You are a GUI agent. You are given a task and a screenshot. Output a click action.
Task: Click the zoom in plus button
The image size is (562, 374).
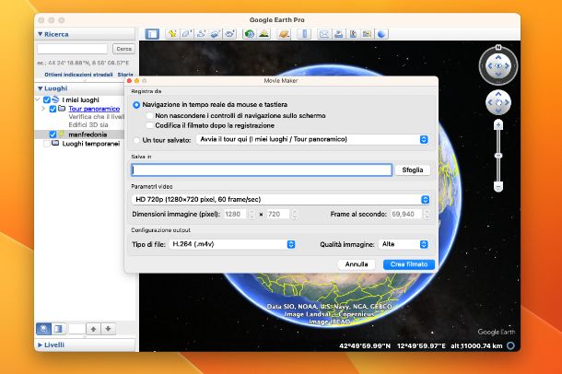(498, 125)
